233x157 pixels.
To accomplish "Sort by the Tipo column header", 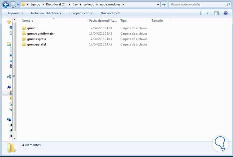I will pyautogui.click(x=134, y=21).
